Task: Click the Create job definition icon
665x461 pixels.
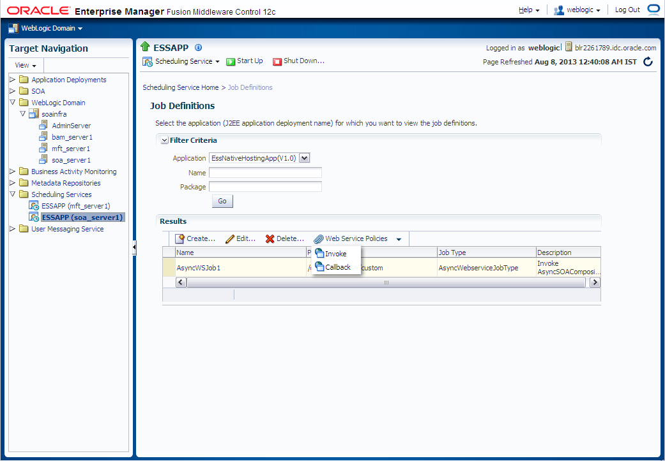Action: click(x=180, y=238)
